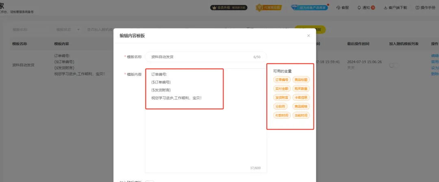Close the 编辑内容模板 dialog
This screenshot has width=439, height=182.
tap(309, 36)
